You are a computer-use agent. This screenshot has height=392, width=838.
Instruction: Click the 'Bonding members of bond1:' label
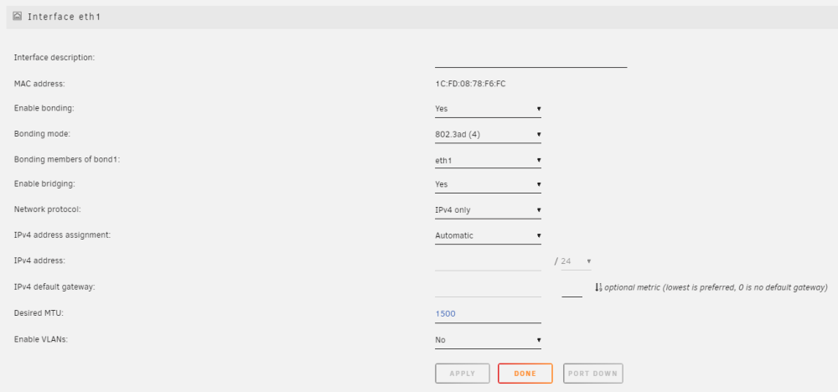point(67,160)
